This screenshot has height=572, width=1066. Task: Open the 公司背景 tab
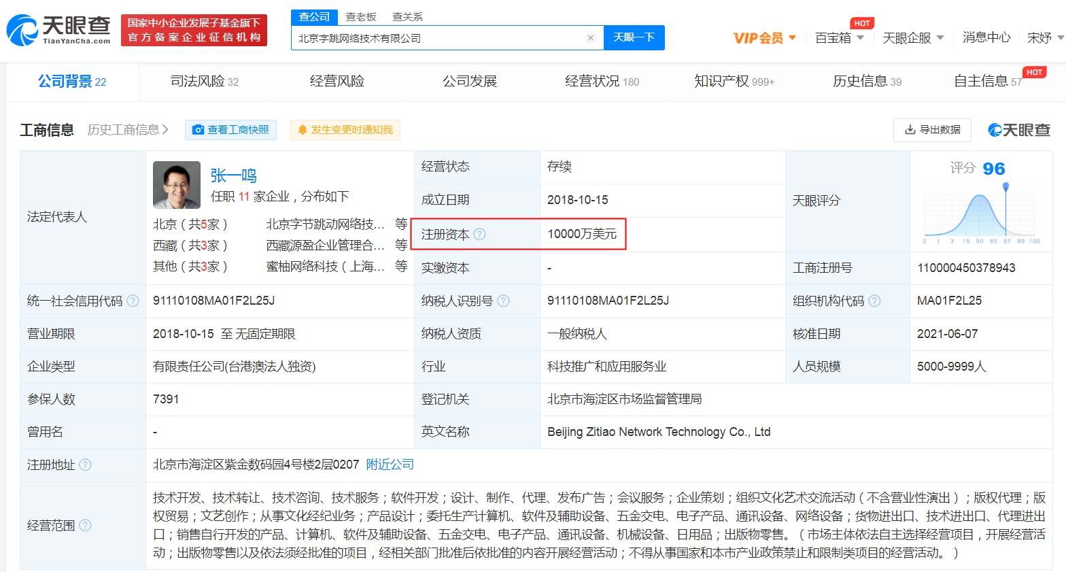72,82
